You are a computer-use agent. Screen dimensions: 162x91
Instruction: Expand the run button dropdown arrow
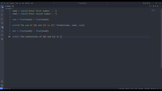(x=151, y=6)
